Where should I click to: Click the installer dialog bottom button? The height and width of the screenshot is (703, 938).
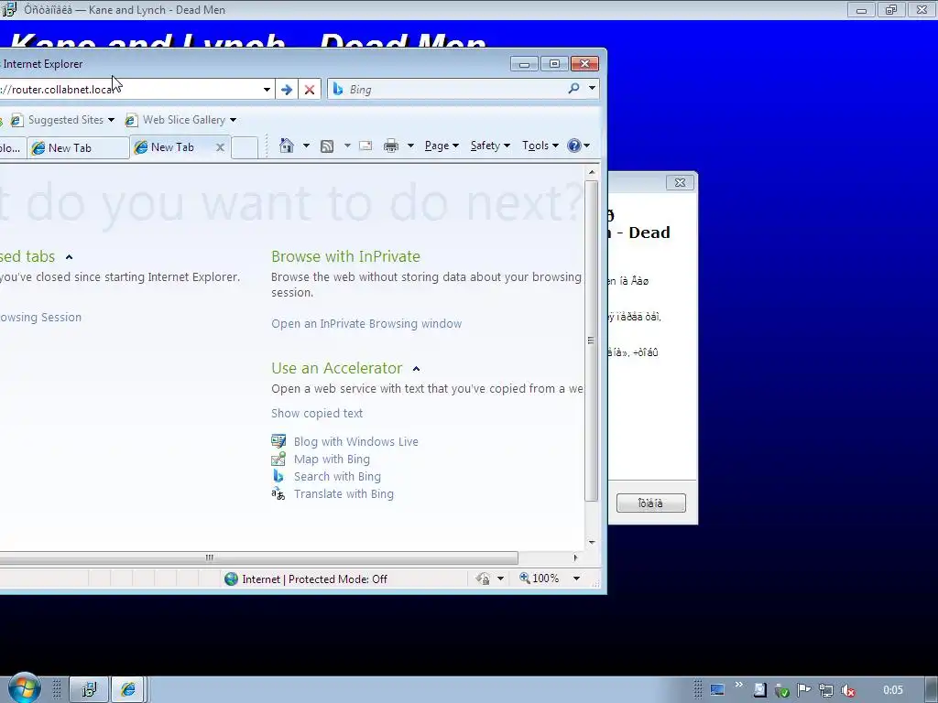pos(651,503)
